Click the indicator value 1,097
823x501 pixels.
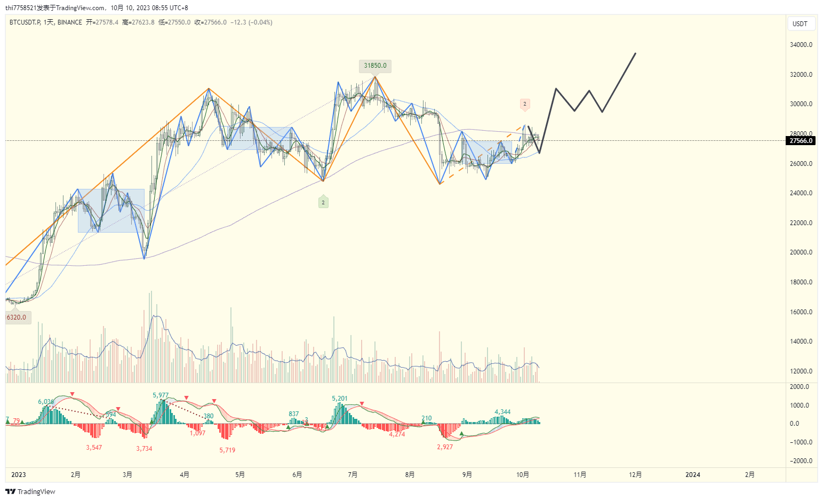[x=197, y=433]
